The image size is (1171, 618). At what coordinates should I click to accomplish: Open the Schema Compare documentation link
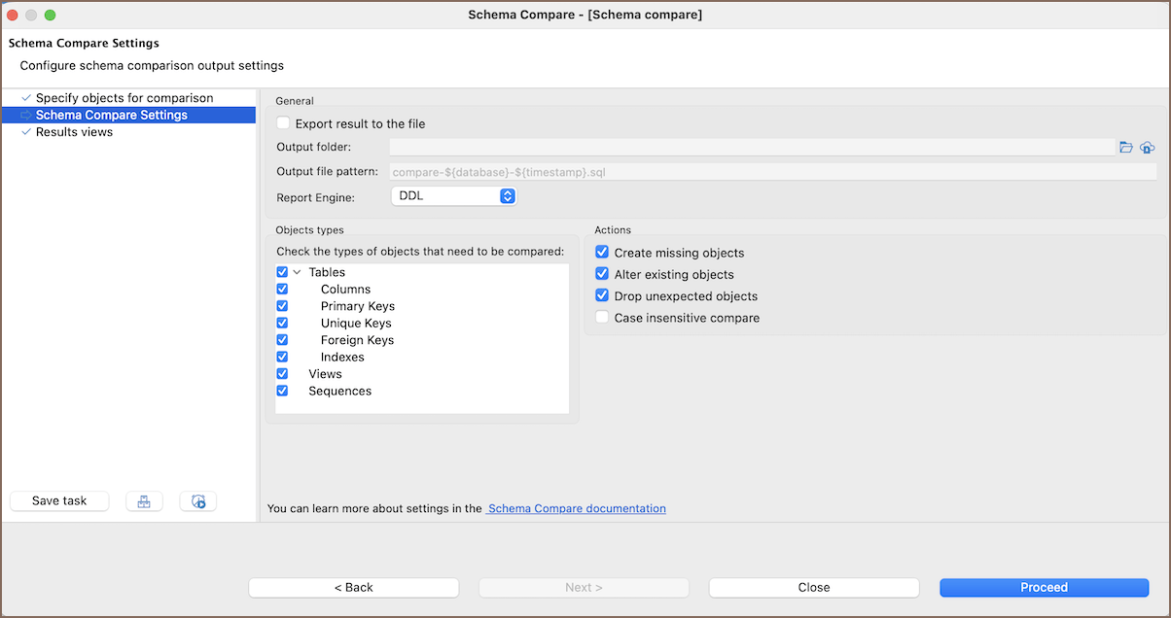[x=576, y=508]
